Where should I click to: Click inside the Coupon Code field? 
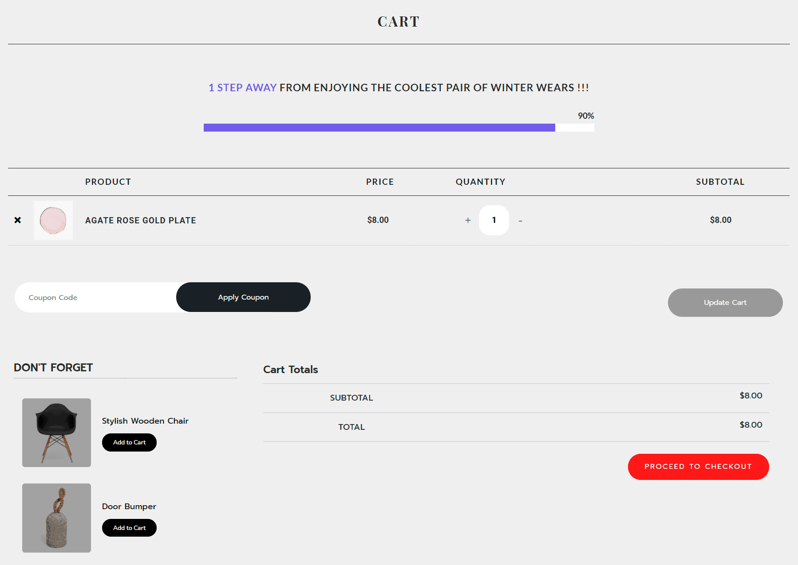tap(89, 297)
